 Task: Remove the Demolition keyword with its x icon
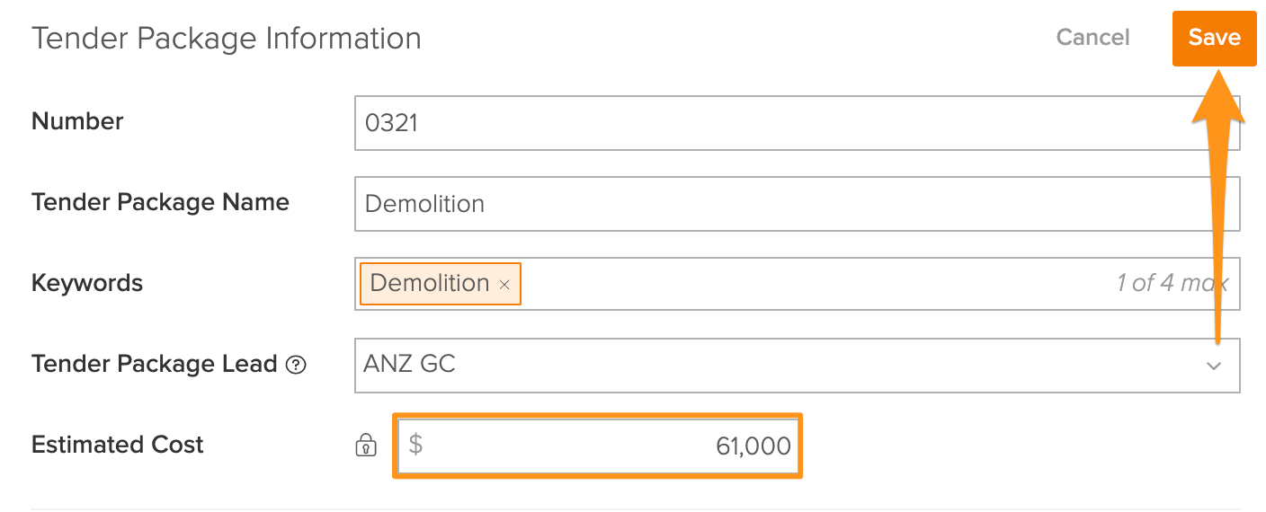pos(504,285)
